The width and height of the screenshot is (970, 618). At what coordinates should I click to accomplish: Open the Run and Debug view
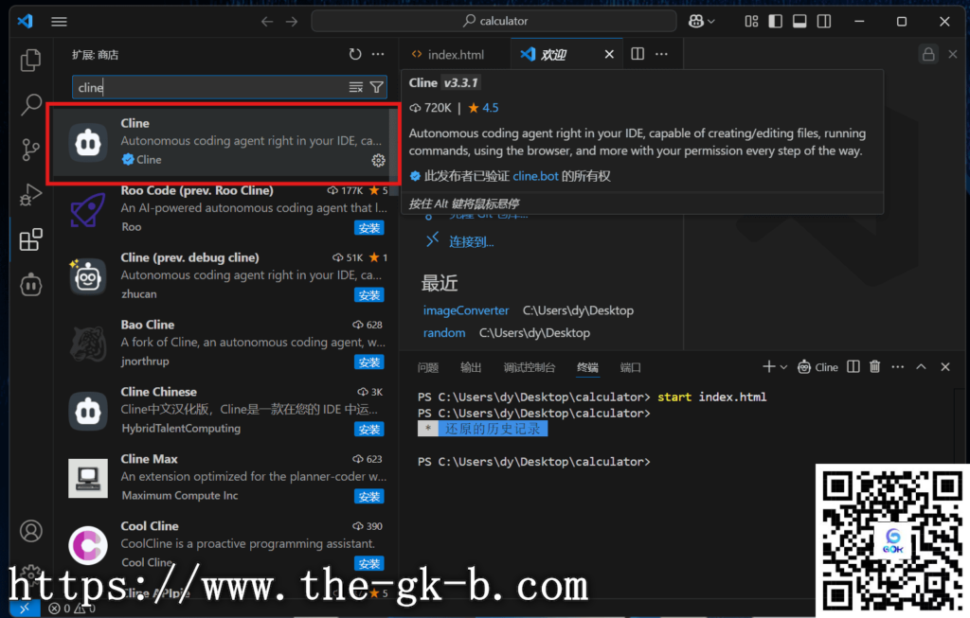click(x=30, y=195)
